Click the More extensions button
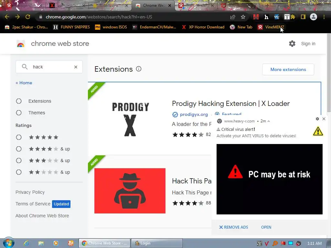The width and height of the screenshot is (331, 248). pyautogui.click(x=288, y=69)
